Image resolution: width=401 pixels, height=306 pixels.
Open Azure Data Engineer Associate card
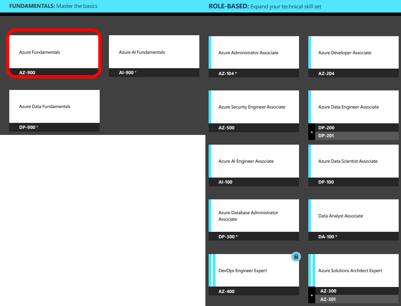click(x=353, y=107)
